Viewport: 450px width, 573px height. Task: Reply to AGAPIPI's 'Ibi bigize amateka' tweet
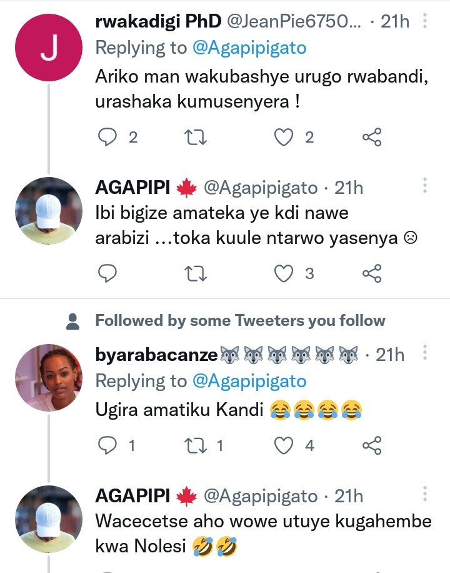(x=108, y=273)
